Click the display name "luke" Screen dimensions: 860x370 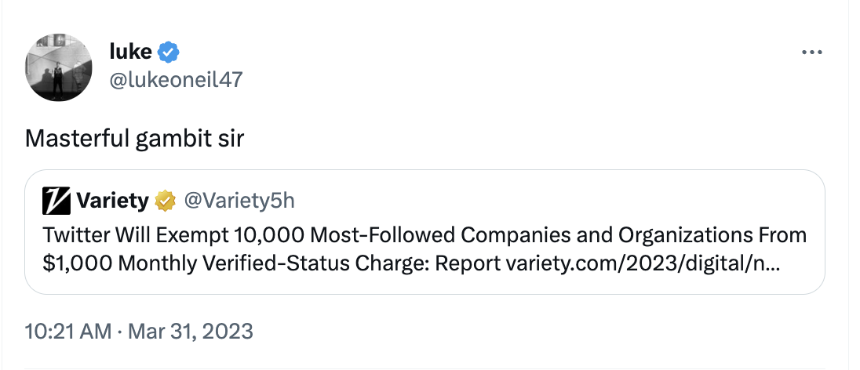130,53
